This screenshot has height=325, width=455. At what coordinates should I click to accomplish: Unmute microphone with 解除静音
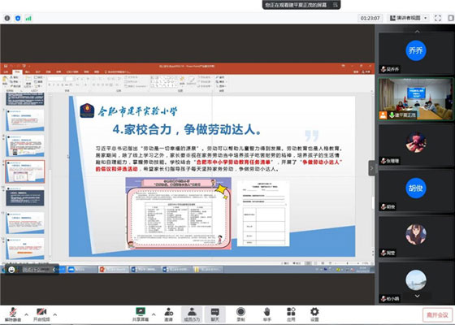13,314
